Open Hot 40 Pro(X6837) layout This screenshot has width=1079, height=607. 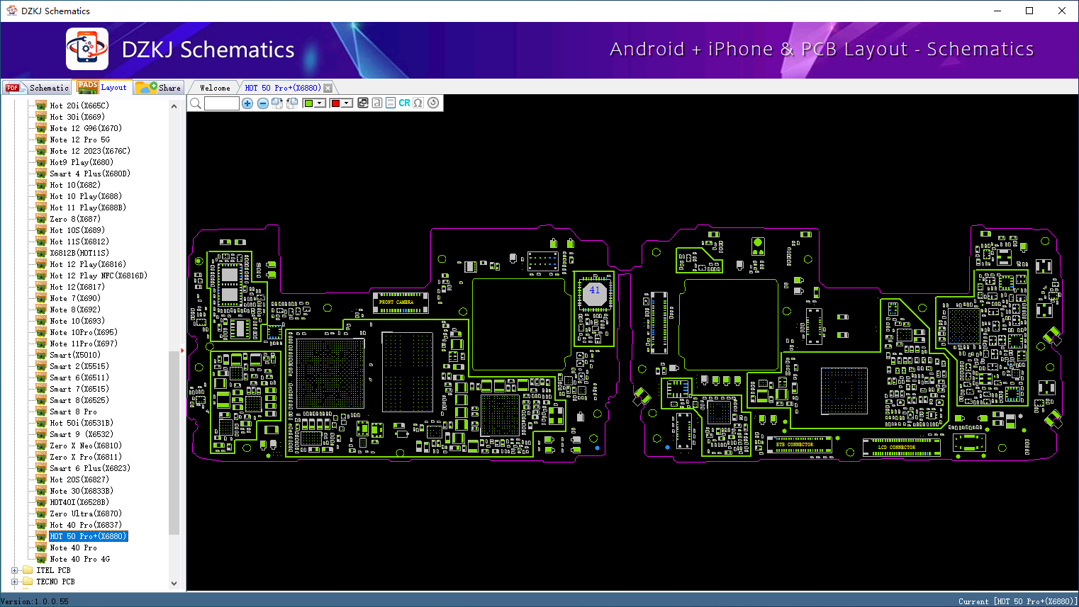click(86, 525)
